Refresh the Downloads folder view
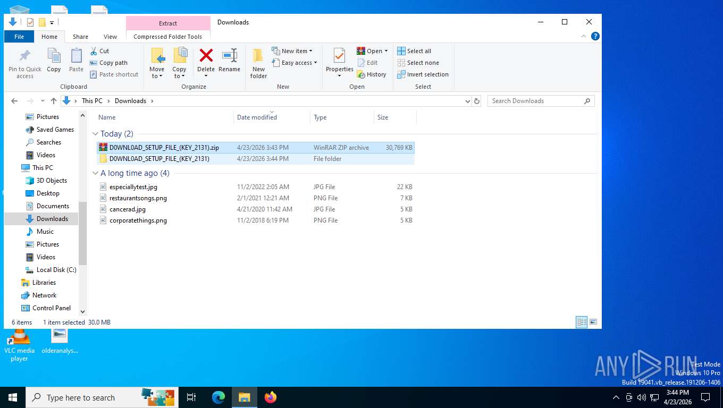 click(477, 101)
